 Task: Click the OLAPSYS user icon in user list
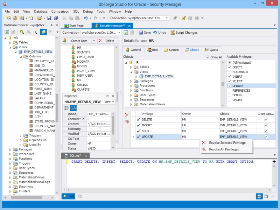point(73,89)
